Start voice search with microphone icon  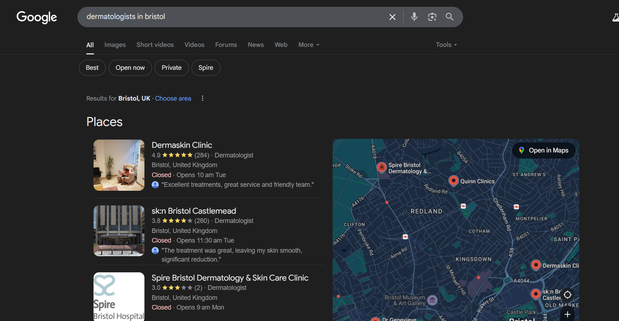pos(414,17)
